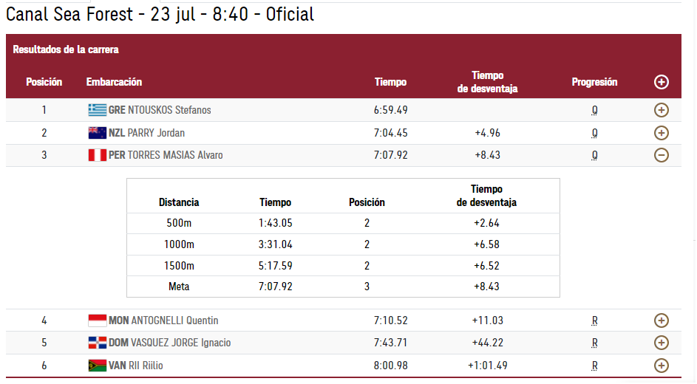Image resolution: width=697 pixels, height=384 pixels.
Task: Expand split times for VAN Rii Riilio
Action: 661,366
